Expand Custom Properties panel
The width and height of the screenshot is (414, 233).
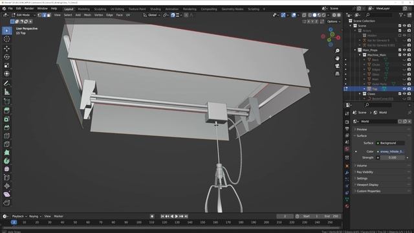[x=382, y=191]
